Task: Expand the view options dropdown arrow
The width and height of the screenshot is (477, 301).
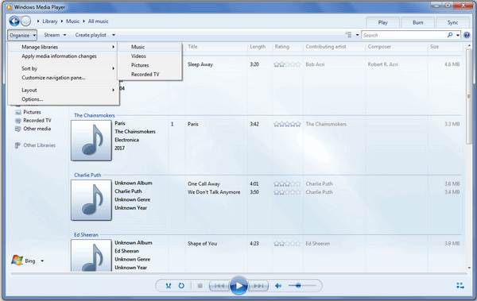Action: point(357,35)
